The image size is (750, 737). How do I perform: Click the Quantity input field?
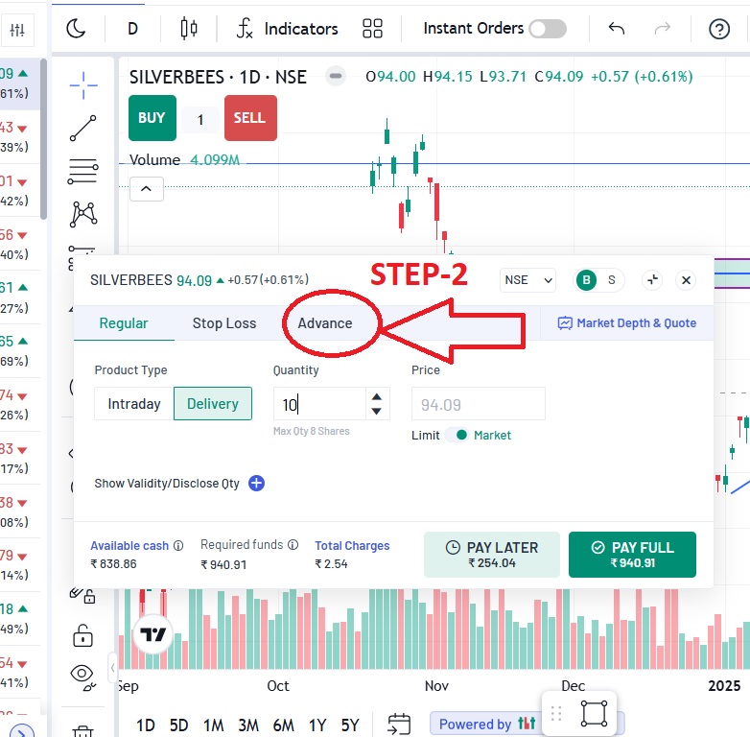click(318, 405)
